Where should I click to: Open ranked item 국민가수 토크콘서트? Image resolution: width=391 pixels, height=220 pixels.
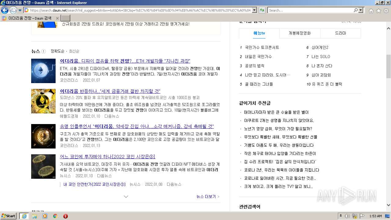(262, 48)
